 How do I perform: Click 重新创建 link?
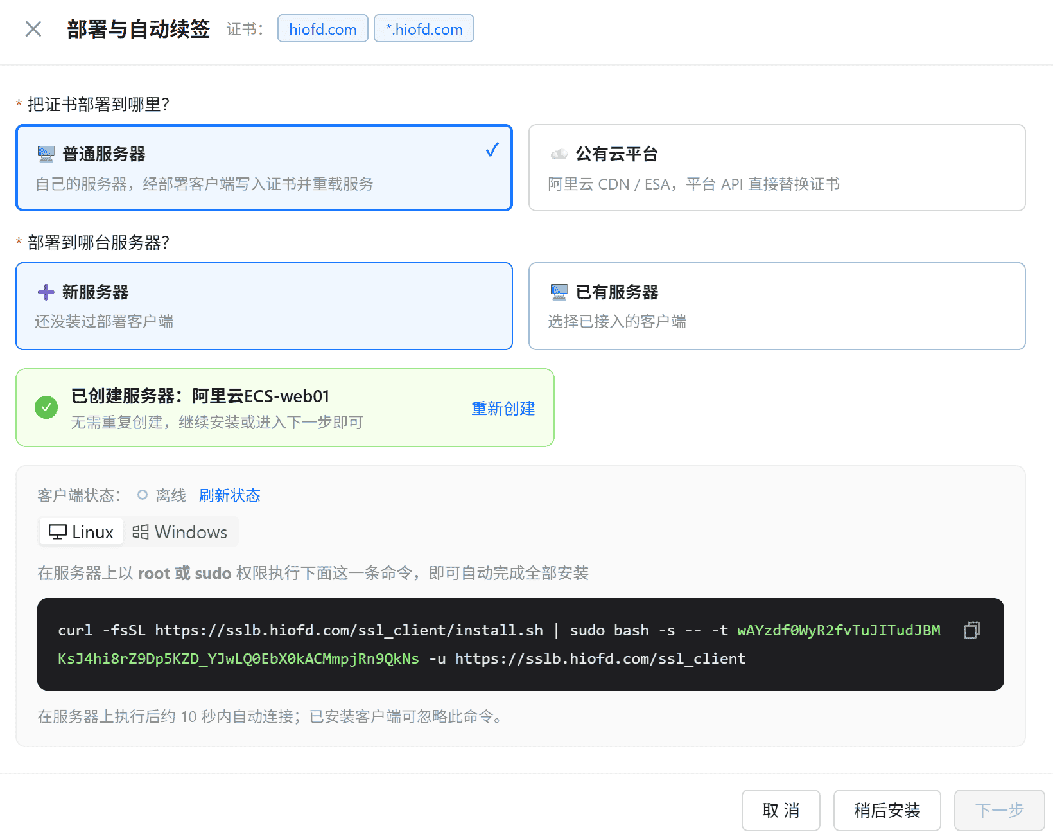[x=503, y=409]
